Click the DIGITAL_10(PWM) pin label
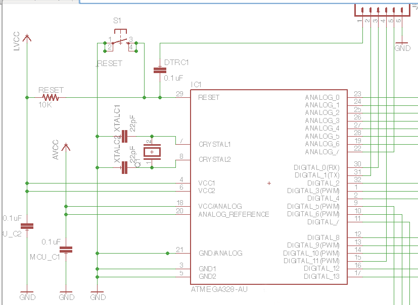Viewport: 418px width, 305px height. [x=311, y=253]
